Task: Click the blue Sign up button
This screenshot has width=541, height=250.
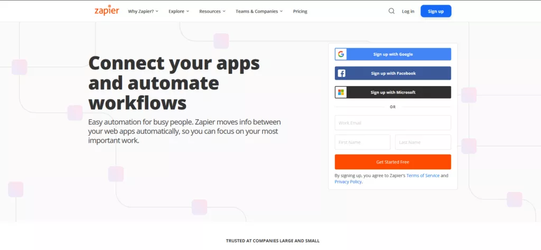Action: pyautogui.click(x=436, y=11)
